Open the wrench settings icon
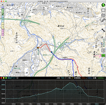Viewport: 106px width, 105px height. pos(103,30)
